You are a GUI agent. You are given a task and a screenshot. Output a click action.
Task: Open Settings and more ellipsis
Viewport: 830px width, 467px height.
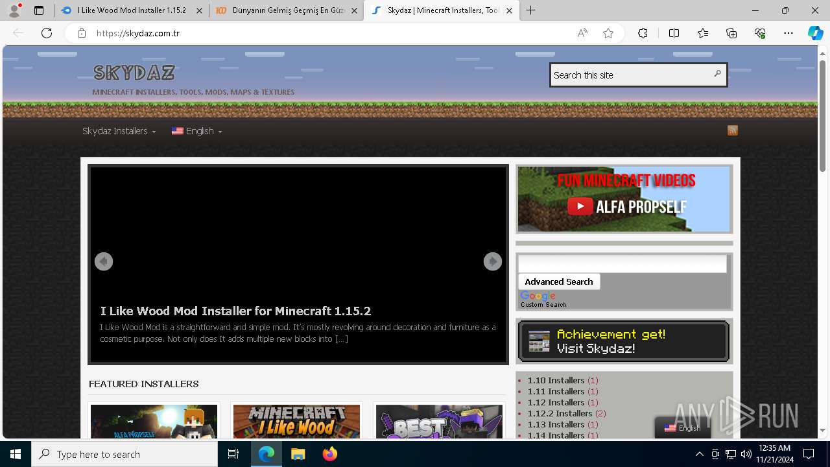tap(788, 33)
